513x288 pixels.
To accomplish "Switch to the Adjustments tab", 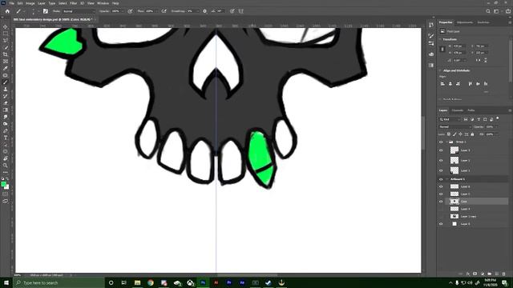I will coord(465,22).
